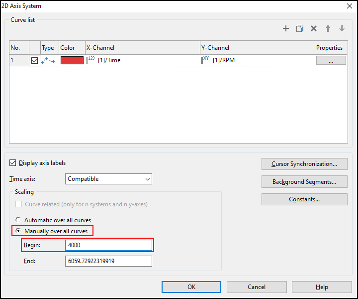Click the move curve up arrow
Viewport: 358px width, 299px height.
point(328,29)
